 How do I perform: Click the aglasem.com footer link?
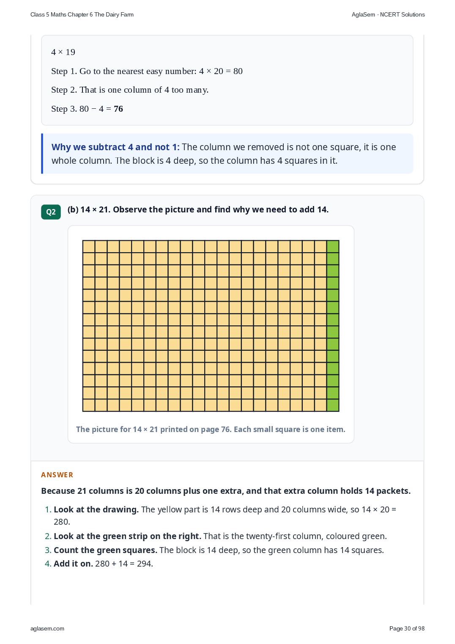[x=47, y=628]
